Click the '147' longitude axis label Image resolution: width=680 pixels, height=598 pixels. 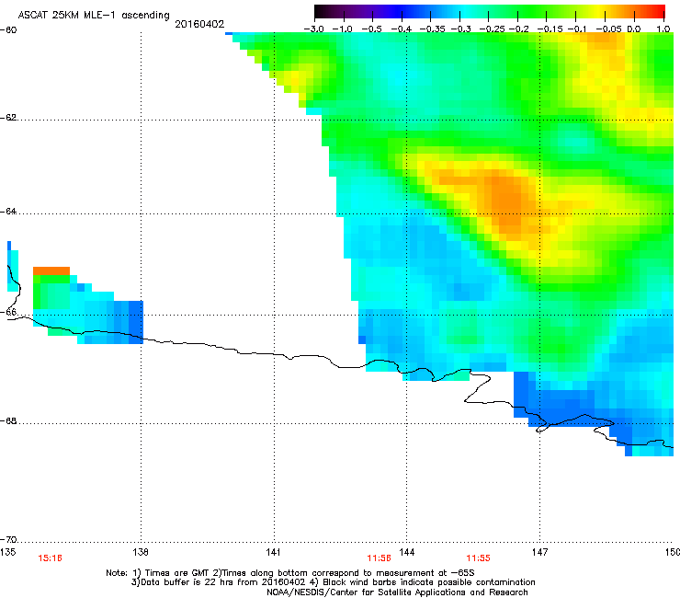539,552
